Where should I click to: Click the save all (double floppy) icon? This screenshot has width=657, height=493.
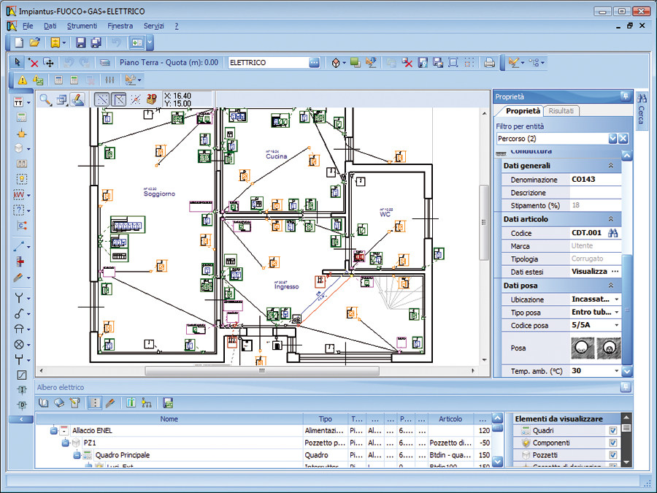96,42
